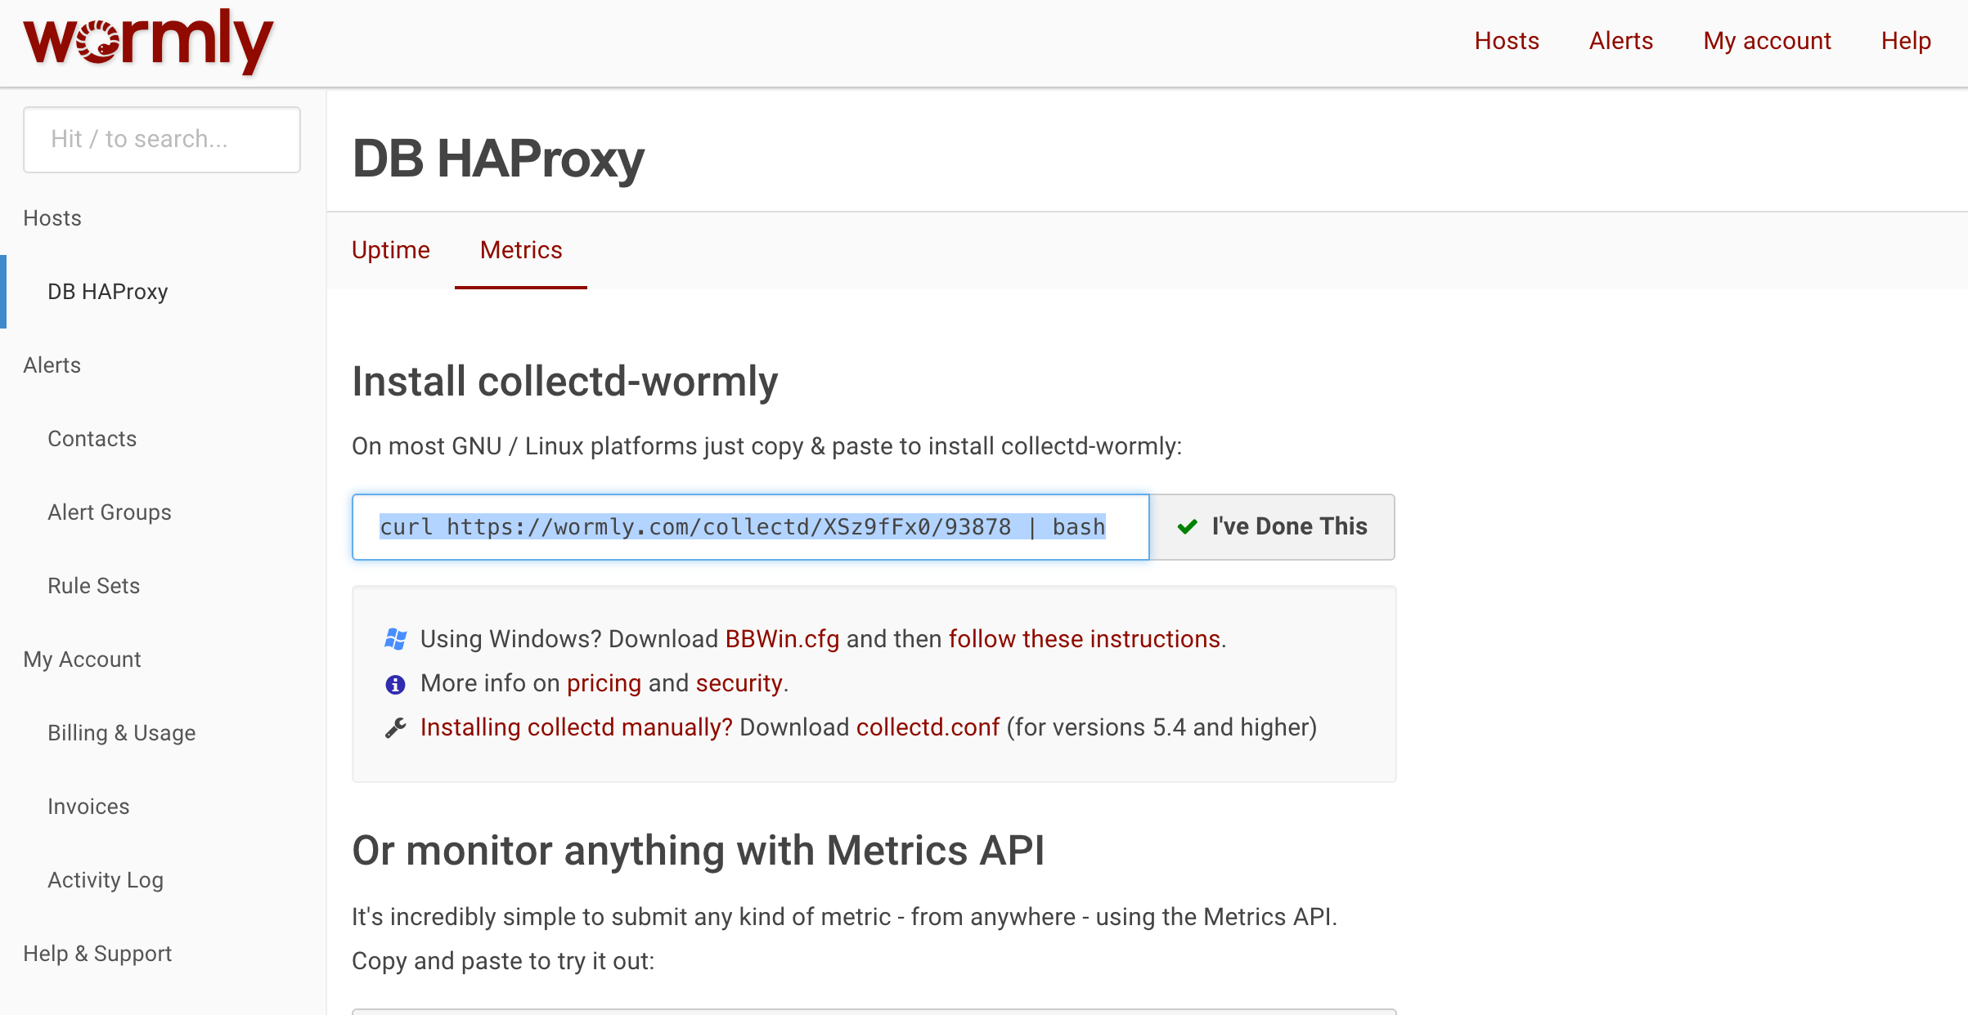Click the Windows logo beside BBWin.cfg

click(396, 640)
